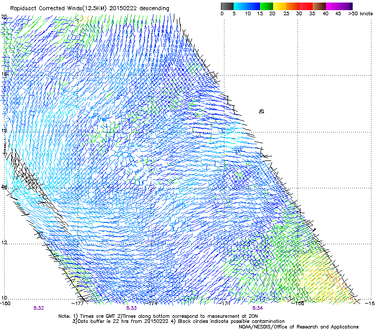Pick the brown 35–40 knots legend segment
This screenshot has width=375, height=330.
coord(319,6)
